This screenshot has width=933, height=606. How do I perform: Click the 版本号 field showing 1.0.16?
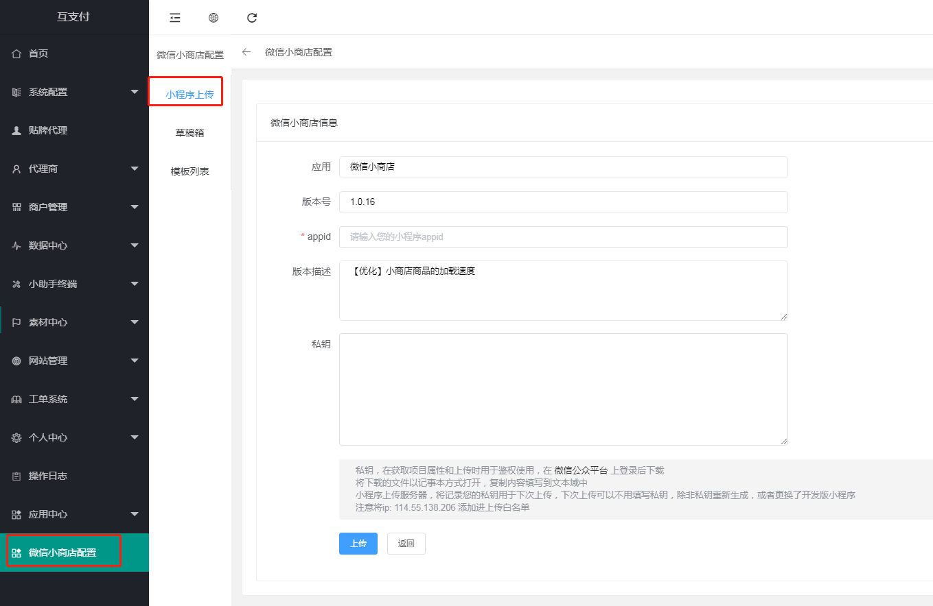coord(564,202)
